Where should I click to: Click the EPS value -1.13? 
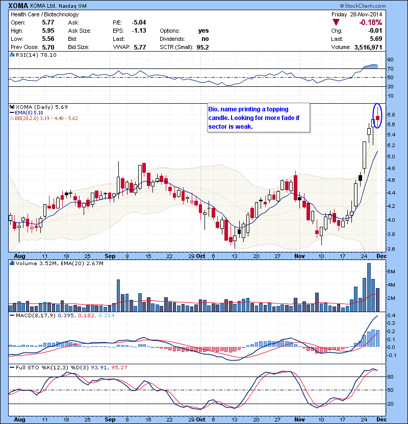coord(139,31)
